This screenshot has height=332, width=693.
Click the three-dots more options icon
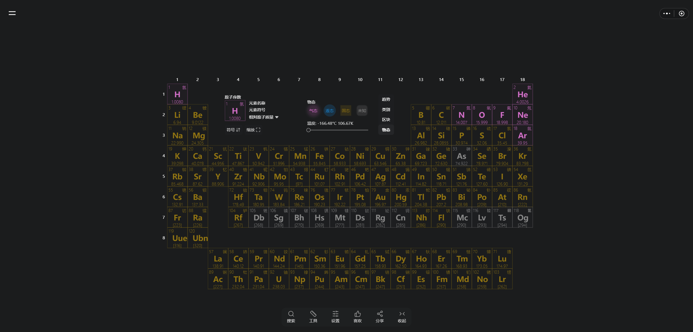tap(667, 14)
